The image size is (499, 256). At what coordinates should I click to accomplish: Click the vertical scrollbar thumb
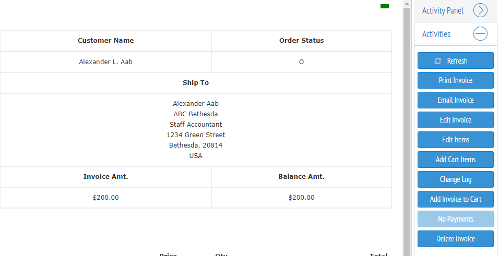[x=407, y=132]
